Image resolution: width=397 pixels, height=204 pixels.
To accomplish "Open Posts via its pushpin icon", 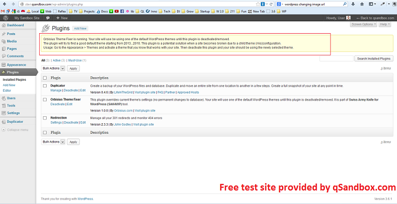I will pyautogui.click(x=3, y=34).
